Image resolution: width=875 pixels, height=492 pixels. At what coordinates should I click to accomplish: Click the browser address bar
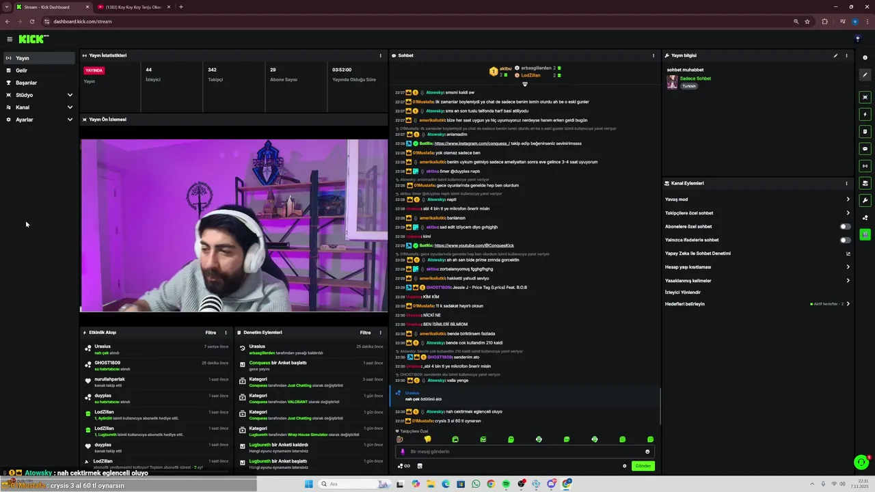coord(417,21)
